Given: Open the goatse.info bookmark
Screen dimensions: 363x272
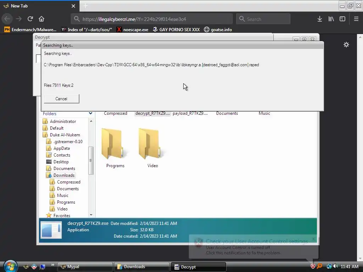Looking at the screenshot, I should tap(218, 30).
